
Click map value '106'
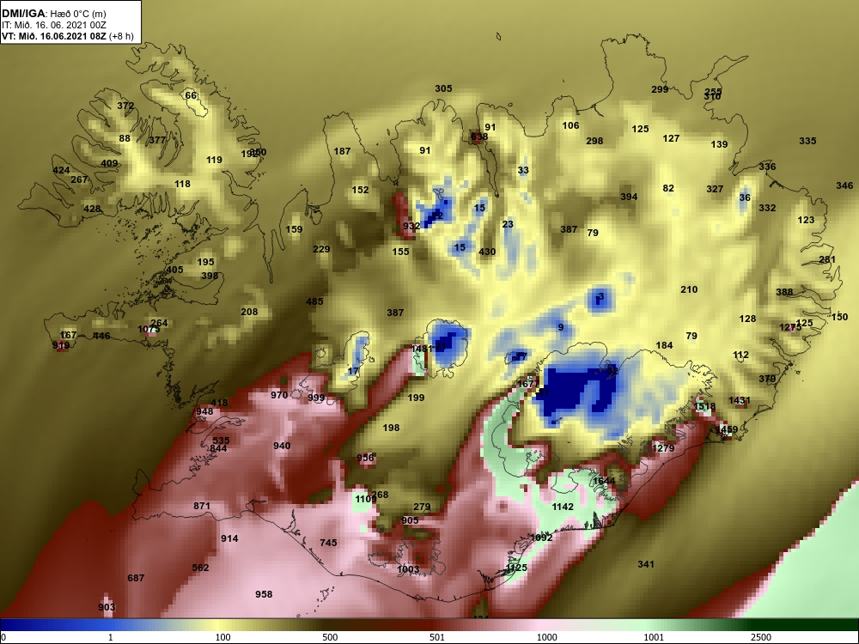click(x=570, y=125)
